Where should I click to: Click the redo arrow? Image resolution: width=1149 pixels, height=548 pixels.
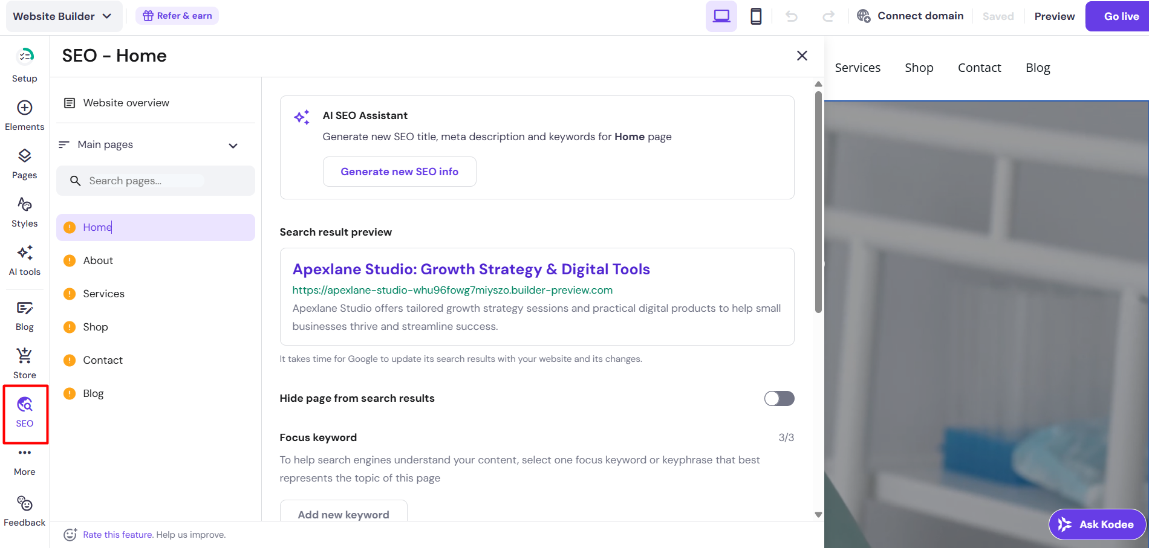(x=828, y=16)
